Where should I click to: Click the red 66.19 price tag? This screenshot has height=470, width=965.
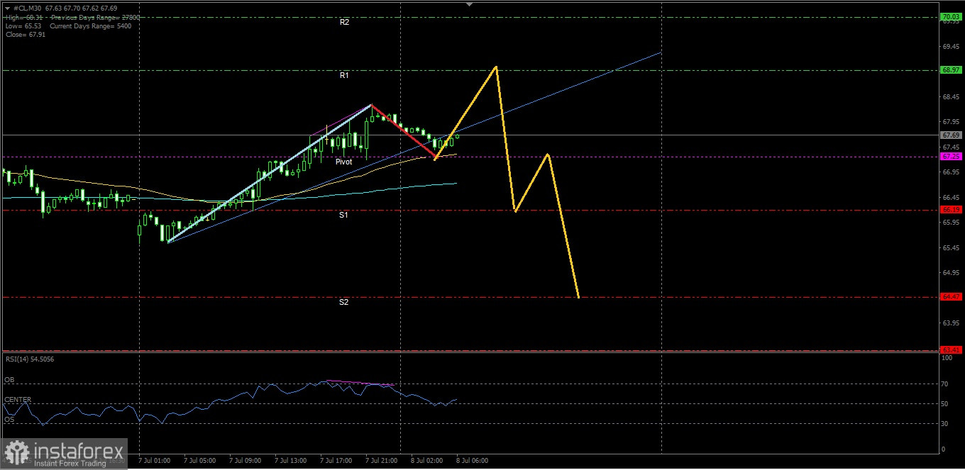click(950, 210)
